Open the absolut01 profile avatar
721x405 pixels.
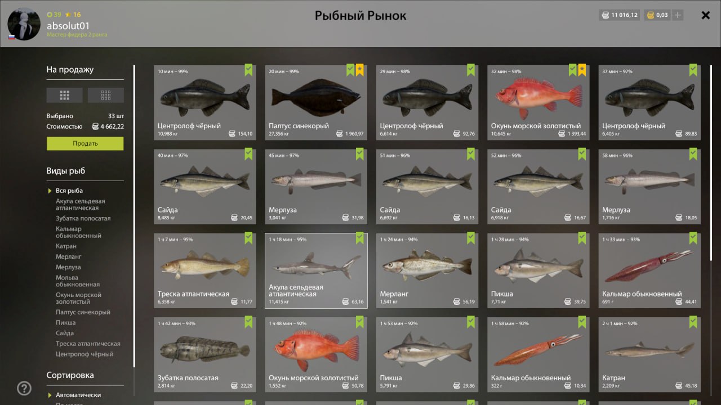[24, 24]
